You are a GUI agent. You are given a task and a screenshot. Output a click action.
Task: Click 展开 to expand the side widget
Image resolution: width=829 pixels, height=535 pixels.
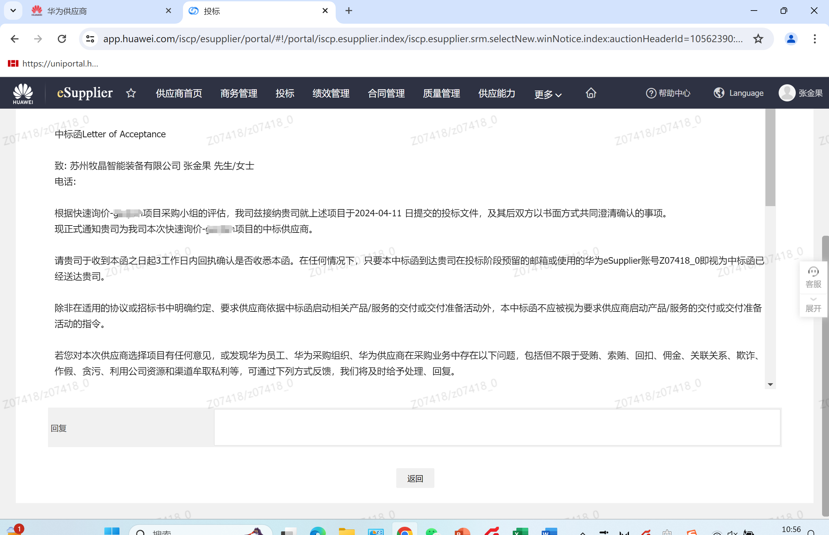[x=814, y=306]
